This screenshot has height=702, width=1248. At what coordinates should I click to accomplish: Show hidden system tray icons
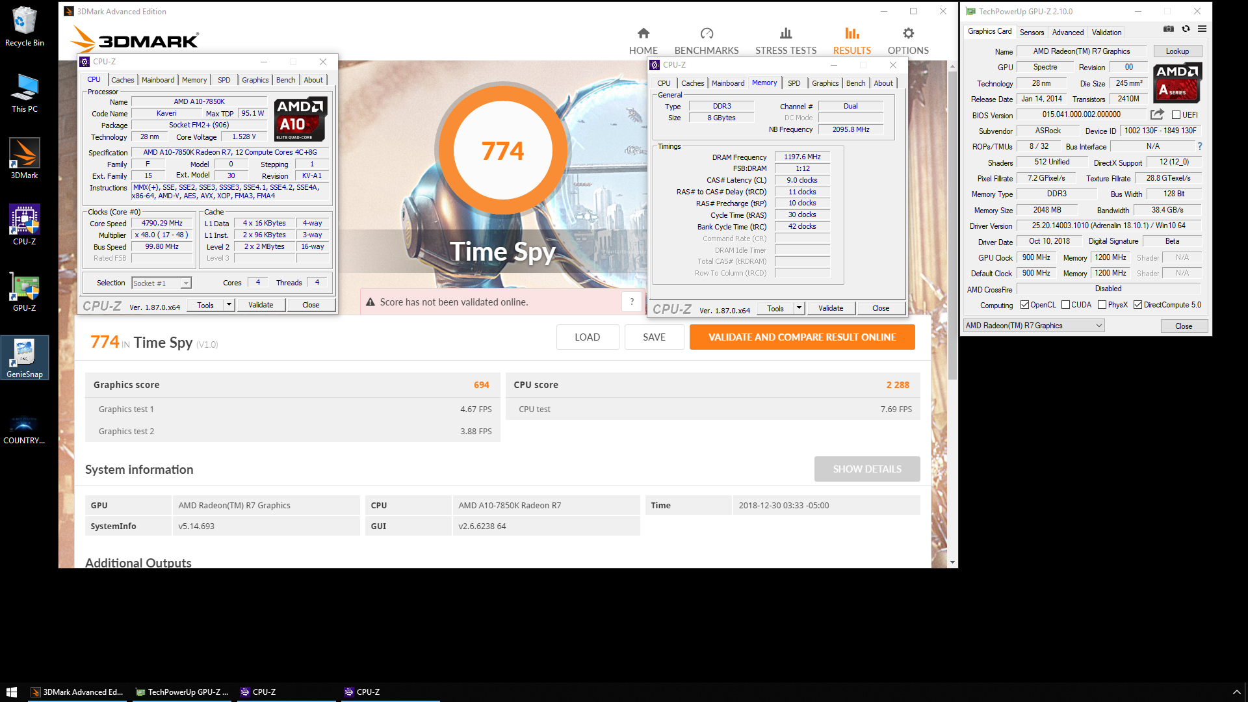coord(1236,692)
